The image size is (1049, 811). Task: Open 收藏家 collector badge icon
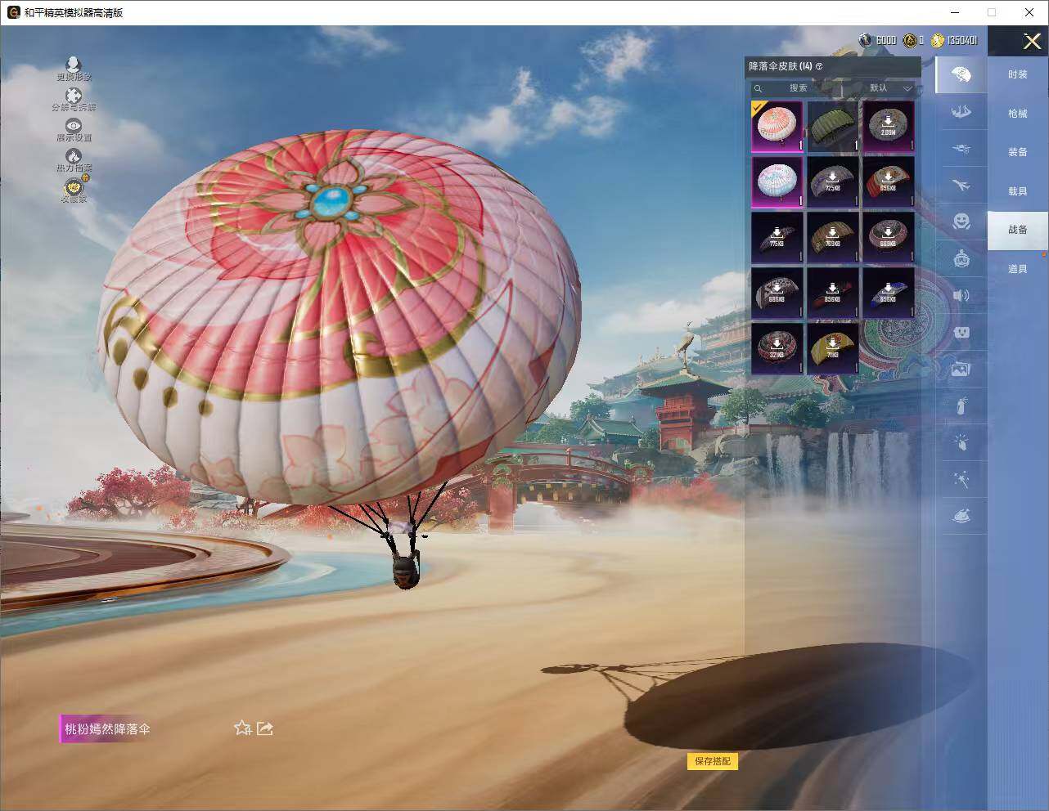point(74,190)
